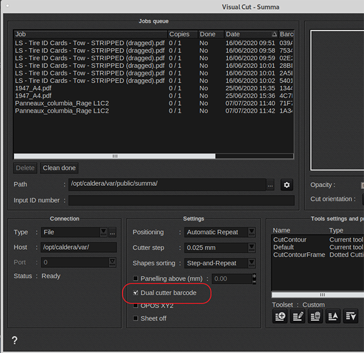Click the Copies column header
The height and width of the screenshot is (353, 364).
[182, 35]
